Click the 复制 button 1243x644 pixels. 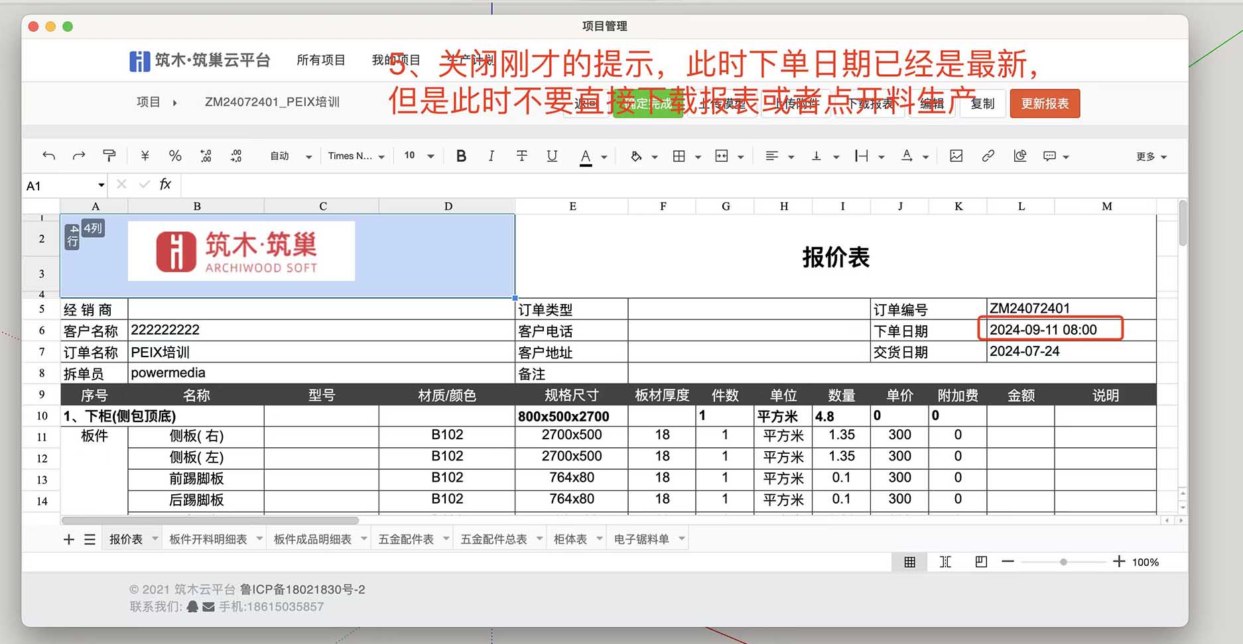(982, 103)
